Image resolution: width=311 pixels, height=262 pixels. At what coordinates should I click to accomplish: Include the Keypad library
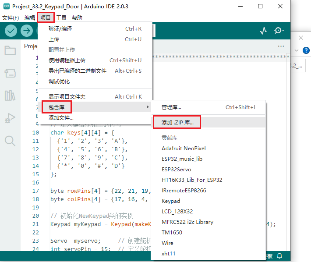[x=171, y=201]
